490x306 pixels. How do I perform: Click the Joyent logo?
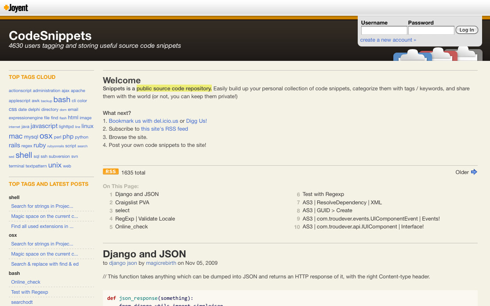pyautogui.click(x=16, y=8)
